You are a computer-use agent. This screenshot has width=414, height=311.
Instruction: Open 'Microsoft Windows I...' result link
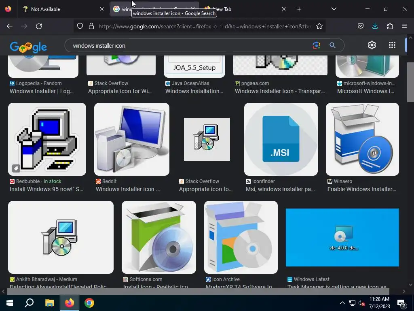(x=365, y=91)
